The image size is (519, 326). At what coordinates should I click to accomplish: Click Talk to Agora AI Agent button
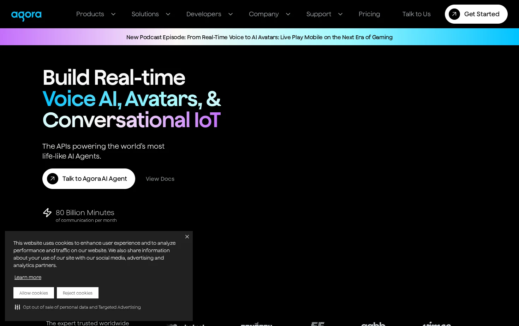[x=89, y=179]
